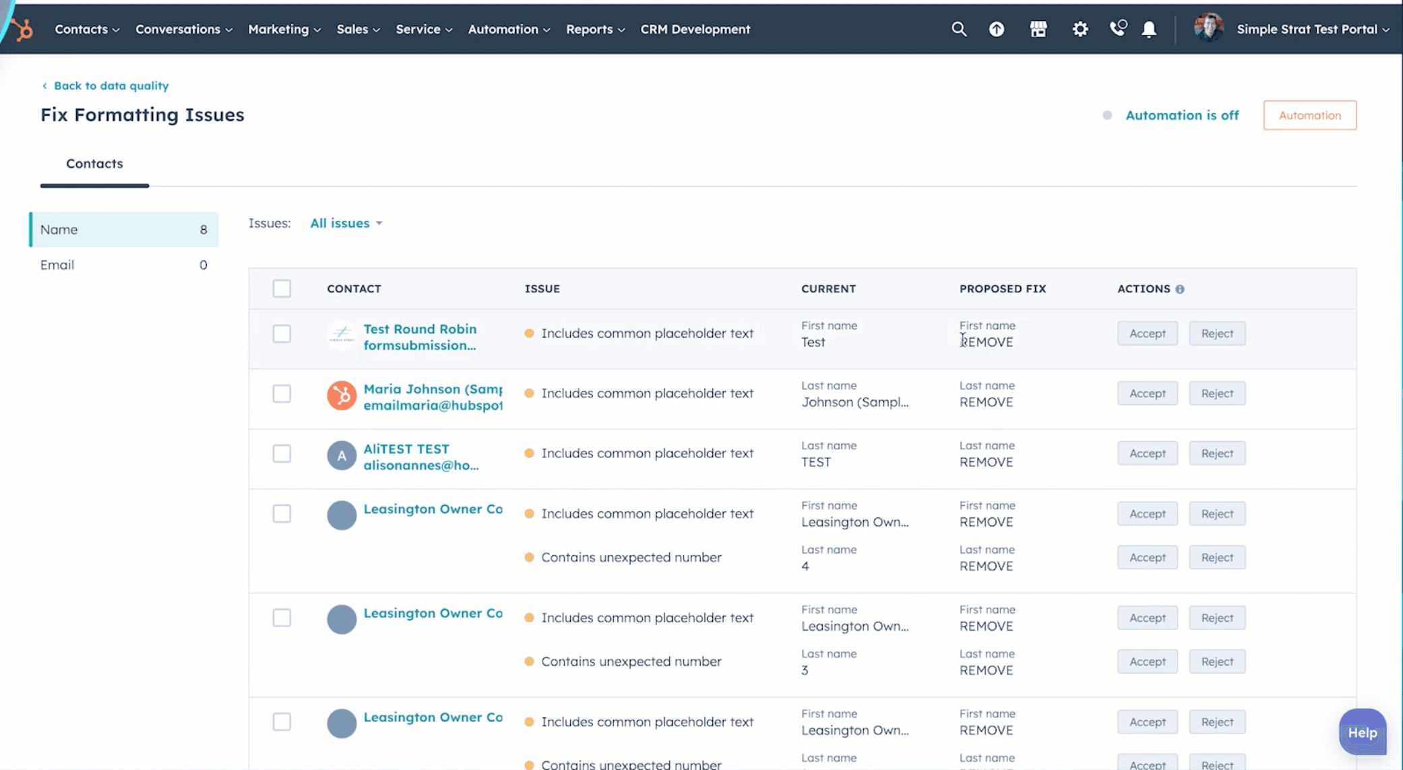Accept the proposed fix for AliTEST TEST

[1147, 453]
